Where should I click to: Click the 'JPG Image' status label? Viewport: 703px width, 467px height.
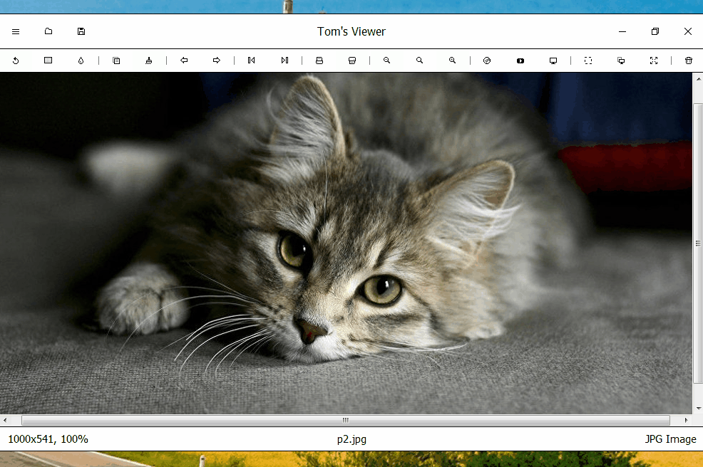tap(670, 439)
